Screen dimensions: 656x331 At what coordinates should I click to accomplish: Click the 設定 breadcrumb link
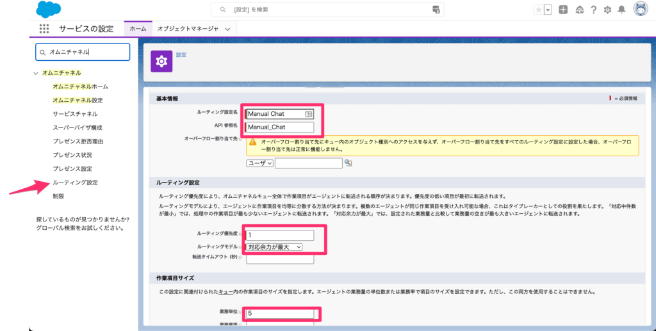pos(181,55)
